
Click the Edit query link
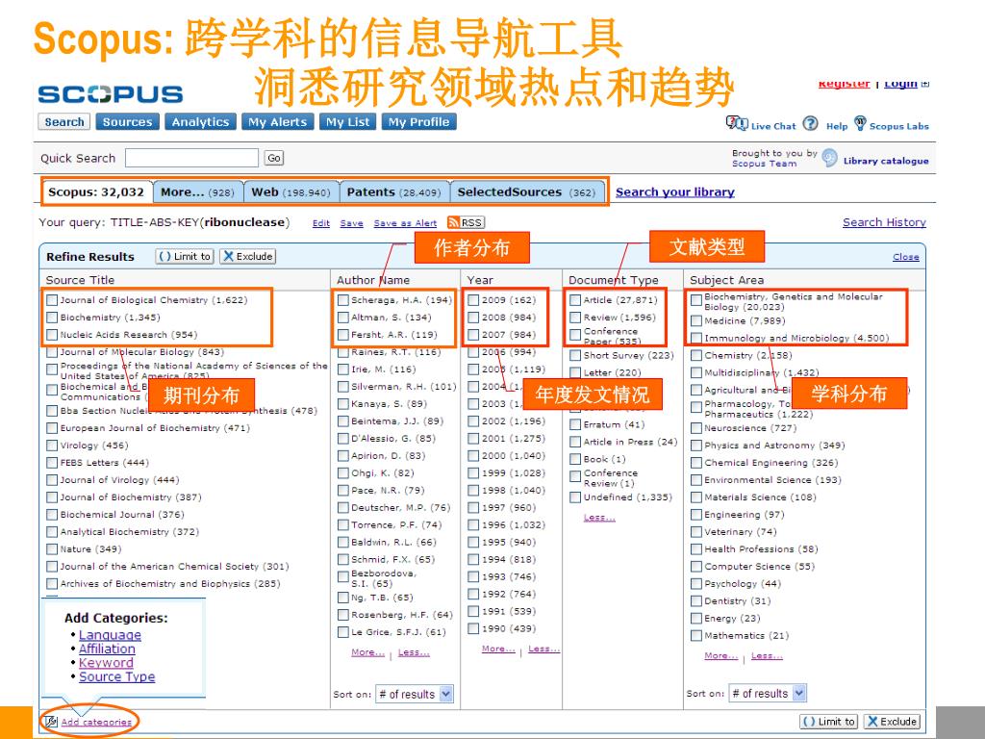click(x=321, y=223)
